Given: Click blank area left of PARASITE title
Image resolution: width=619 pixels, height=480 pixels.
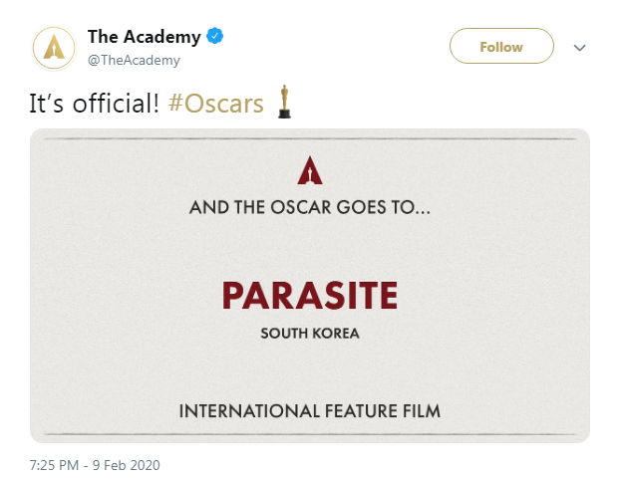Looking at the screenshot, I should [127, 296].
